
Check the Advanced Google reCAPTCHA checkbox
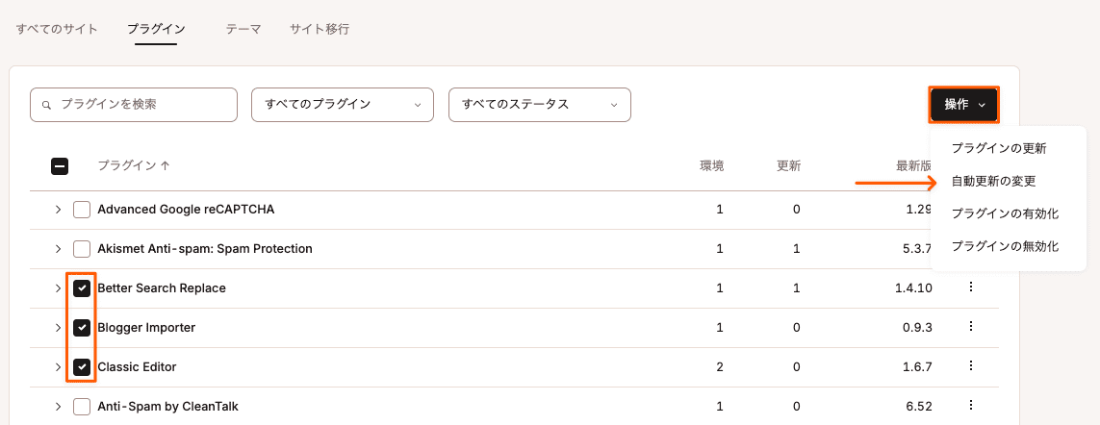[x=82, y=210]
